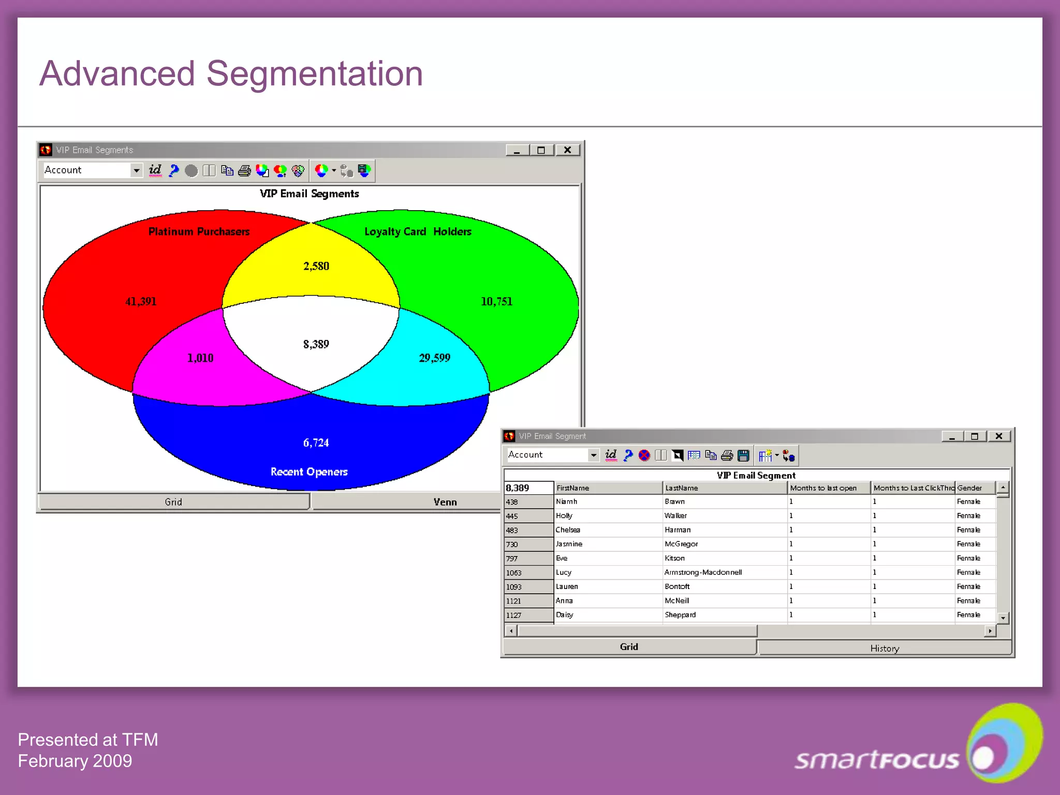Click printer icon in VIP Email Segments toolbar
Viewport: 1060px width, 795px height.
click(244, 170)
